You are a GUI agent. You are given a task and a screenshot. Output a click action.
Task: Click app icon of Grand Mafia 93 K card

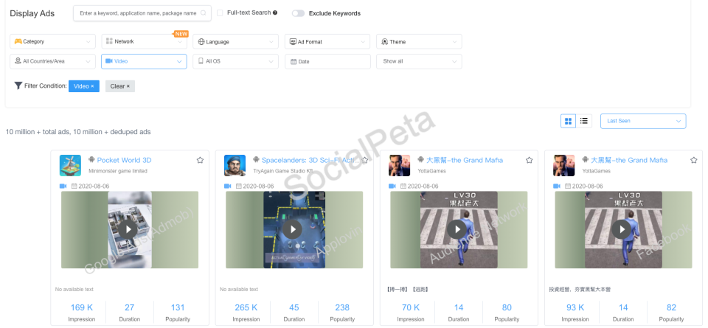pos(564,166)
